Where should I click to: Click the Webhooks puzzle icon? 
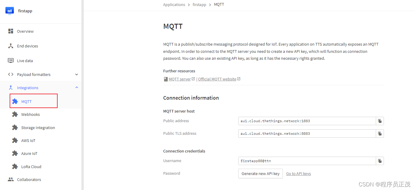click(15, 114)
